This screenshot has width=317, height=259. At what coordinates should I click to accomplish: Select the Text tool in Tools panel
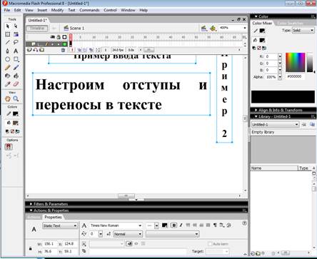16,51
